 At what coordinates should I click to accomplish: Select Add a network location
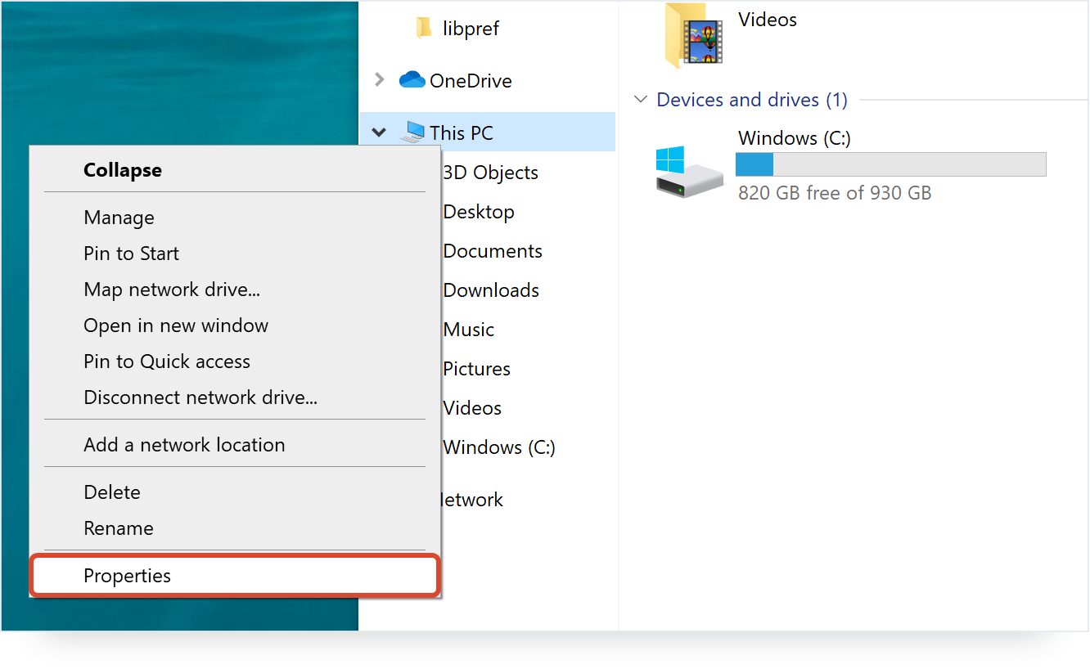(x=184, y=445)
